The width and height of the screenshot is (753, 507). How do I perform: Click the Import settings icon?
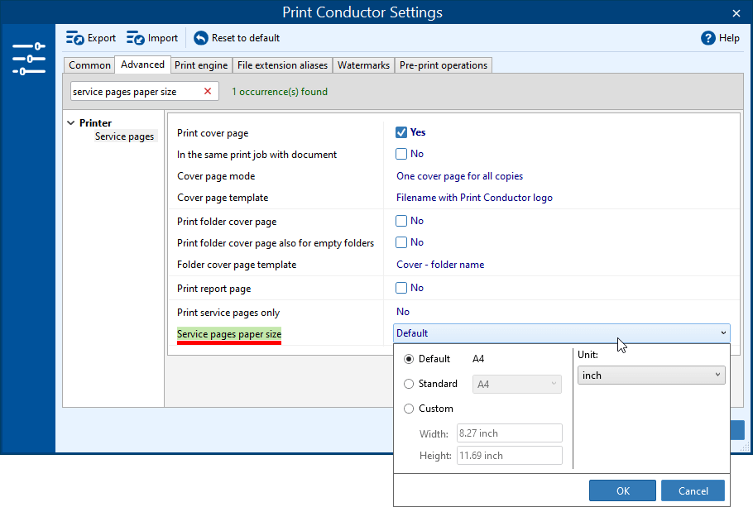pyautogui.click(x=136, y=38)
